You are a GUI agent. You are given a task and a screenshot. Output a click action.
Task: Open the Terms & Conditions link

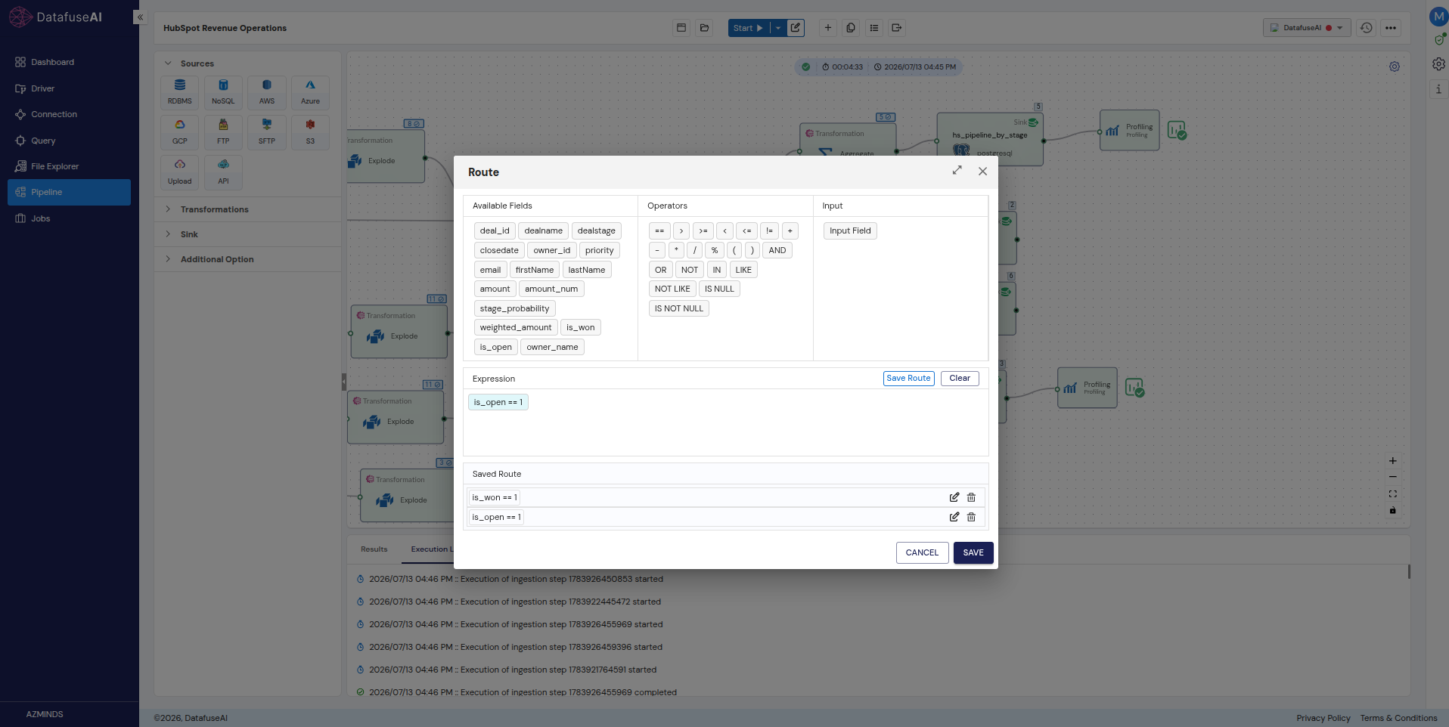(x=1398, y=718)
